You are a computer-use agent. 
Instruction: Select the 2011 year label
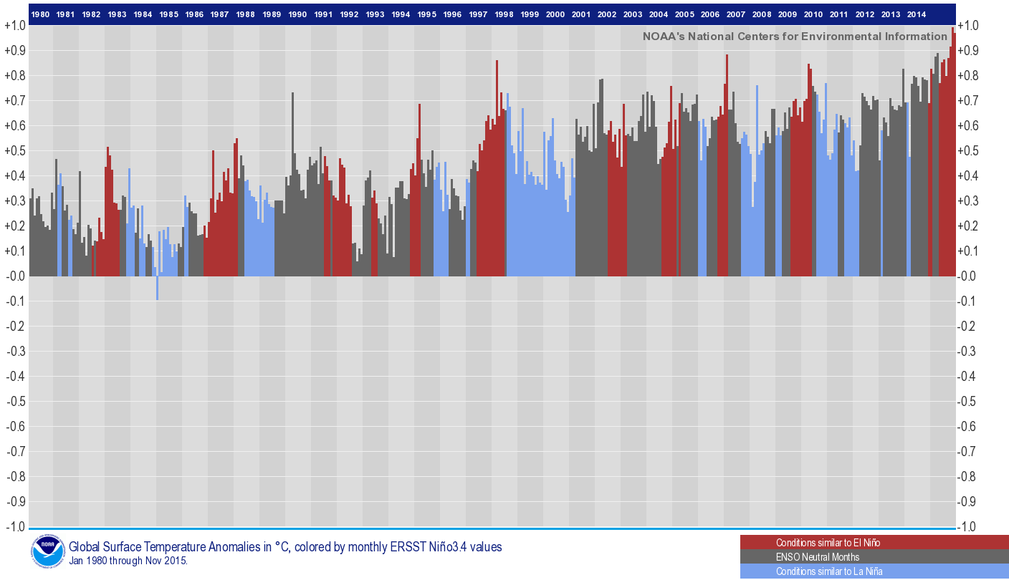839,14
